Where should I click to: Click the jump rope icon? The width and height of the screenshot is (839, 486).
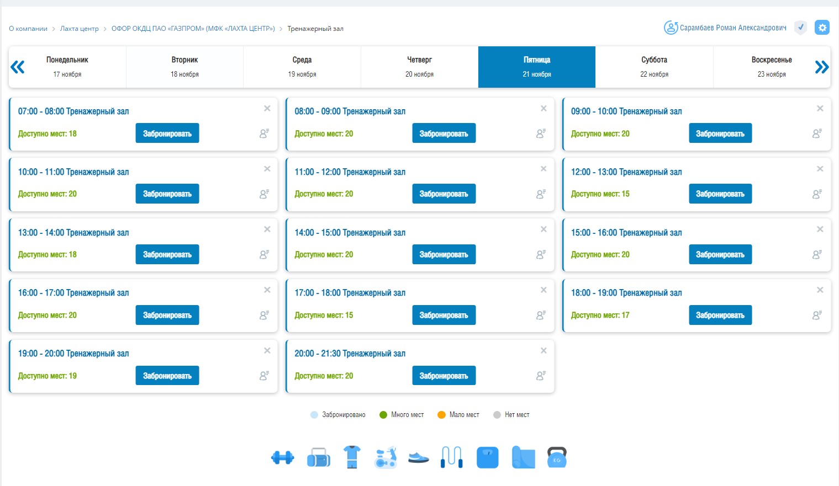pos(451,458)
